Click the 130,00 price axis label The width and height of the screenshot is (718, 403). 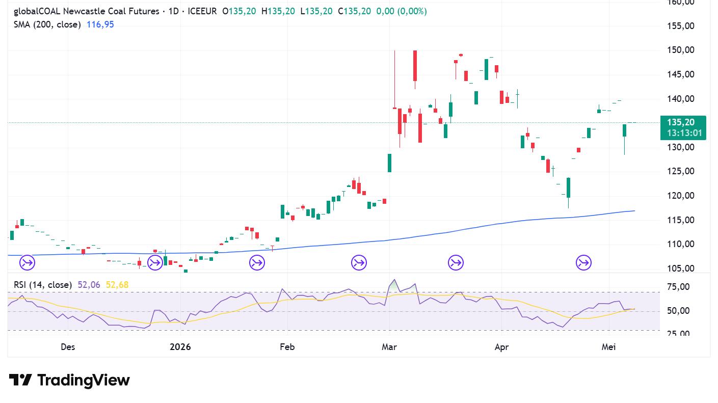click(x=681, y=147)
